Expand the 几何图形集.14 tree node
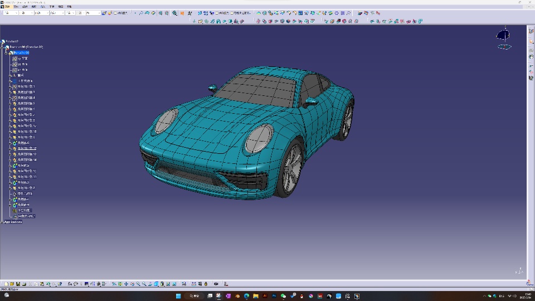This screenshot has width=535, height=301. pos(10,160)
